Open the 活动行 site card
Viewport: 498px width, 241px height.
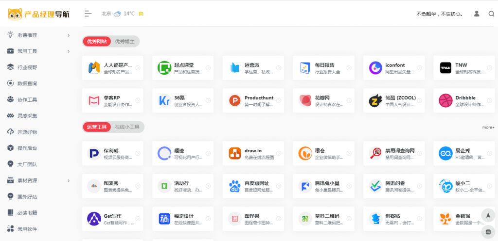(183, 186)
